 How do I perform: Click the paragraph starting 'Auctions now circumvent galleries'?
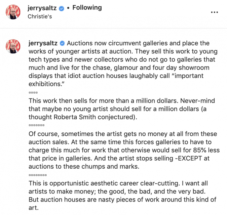click(x=123, y=63)
